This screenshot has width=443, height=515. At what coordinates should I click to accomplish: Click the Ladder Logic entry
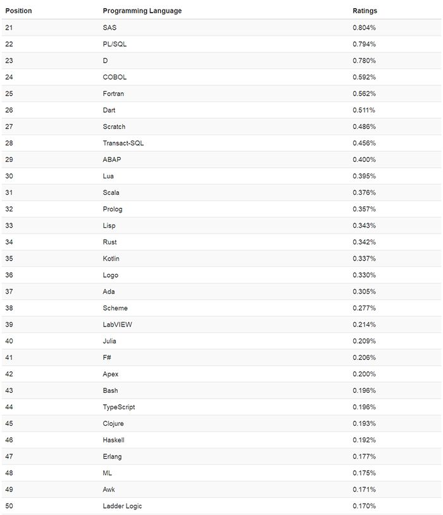coord(122,506)
